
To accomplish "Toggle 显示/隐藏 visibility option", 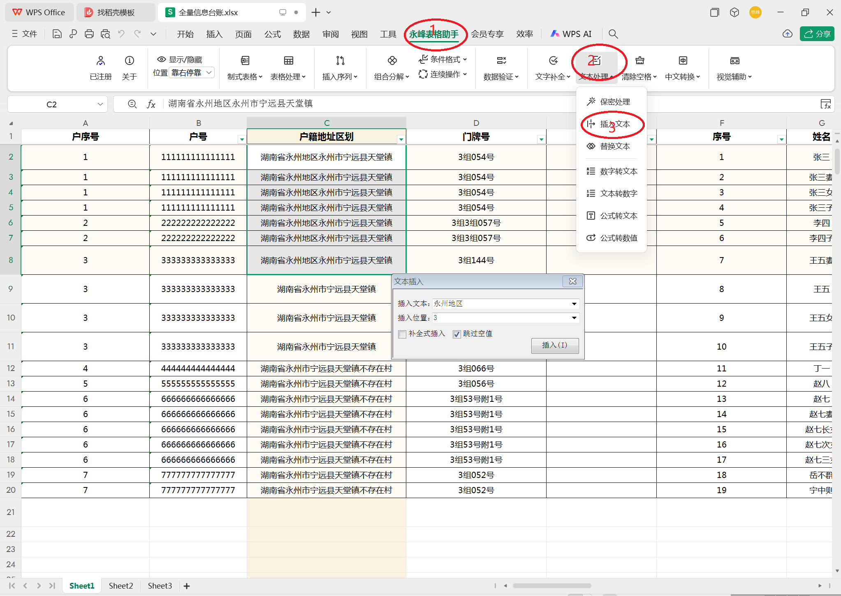I will pos(180,60).
